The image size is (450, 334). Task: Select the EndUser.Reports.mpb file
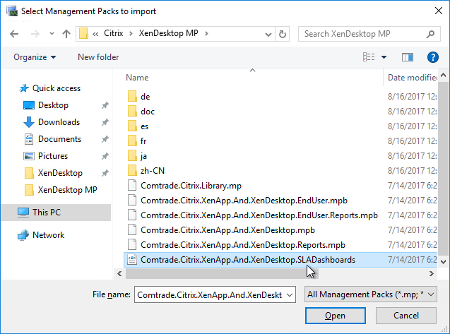point(259,215)
